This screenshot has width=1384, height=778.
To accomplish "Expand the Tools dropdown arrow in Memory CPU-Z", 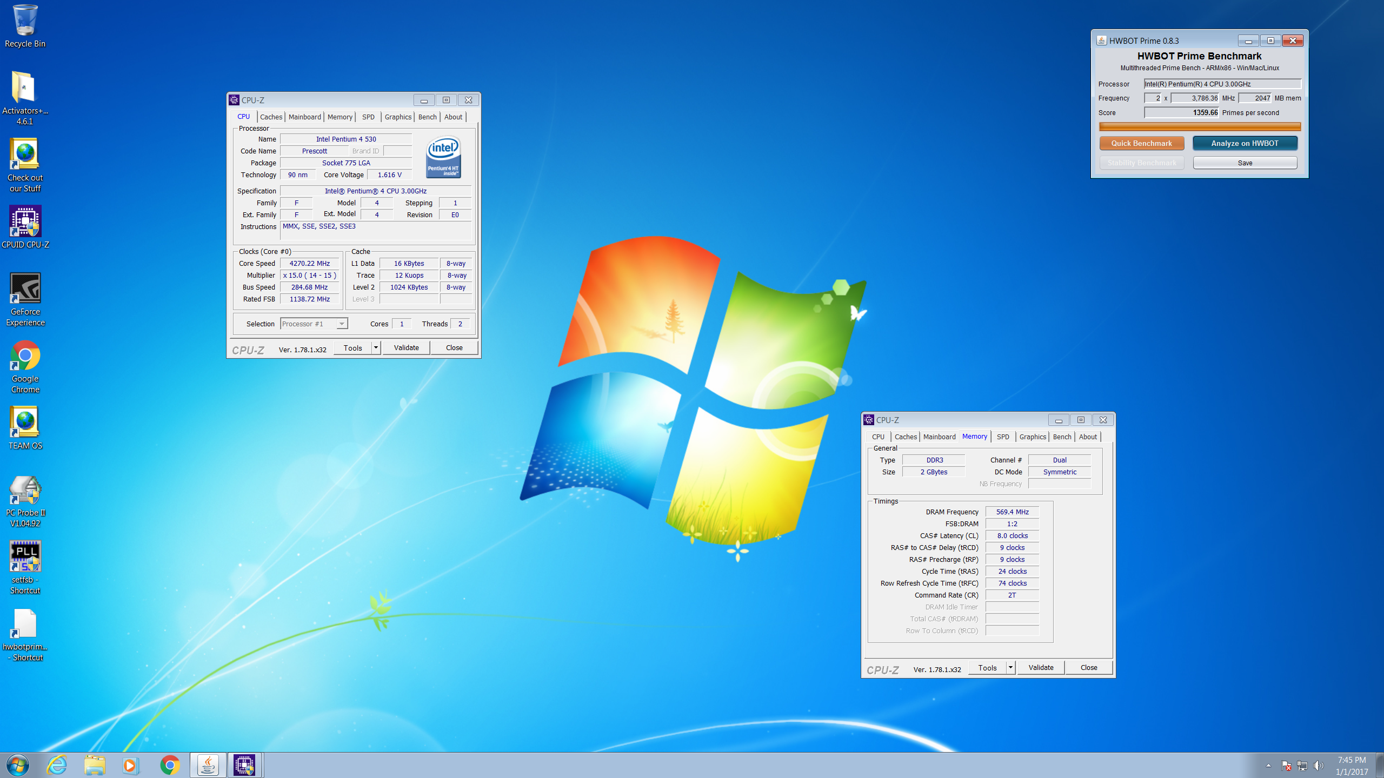I will pyautogui.click(x=1010, y=667).
